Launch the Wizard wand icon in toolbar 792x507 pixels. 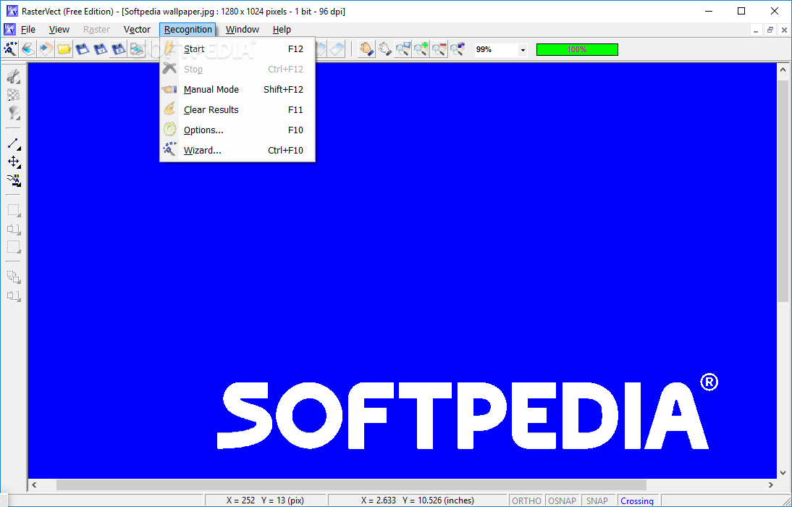tap(10, 49)
